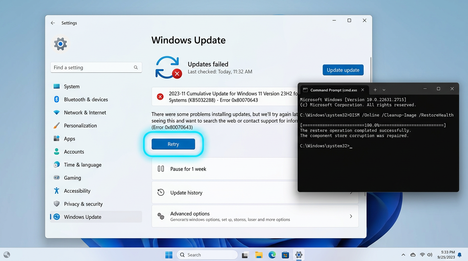
Task: Select Accounts in the sidebar
Action: (96, 152)
